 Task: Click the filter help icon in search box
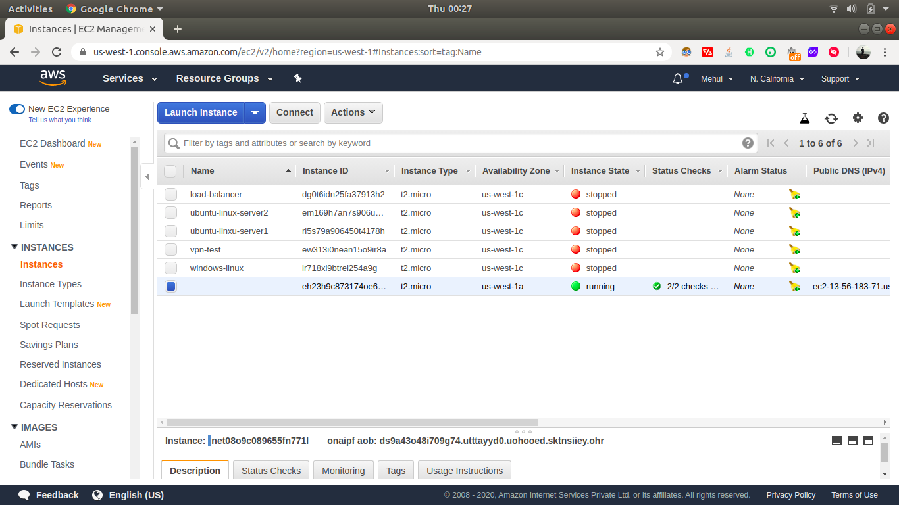[x=748, y=143]
